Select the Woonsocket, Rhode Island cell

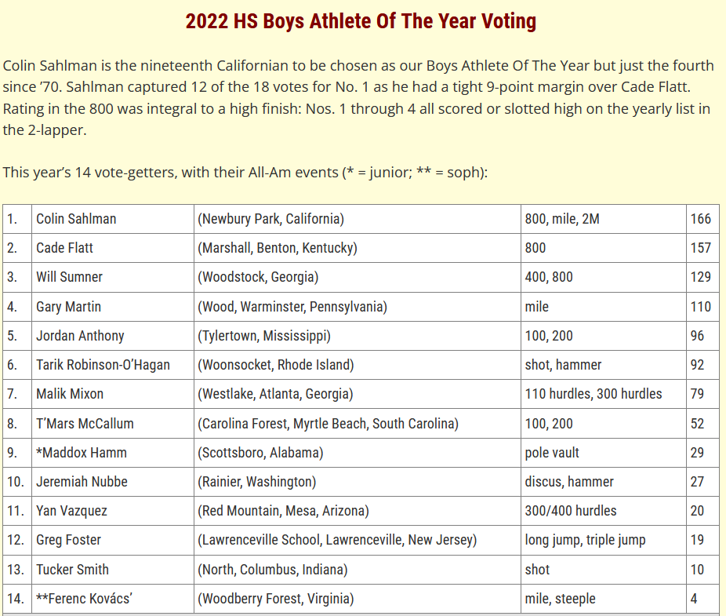click(357, 365)
